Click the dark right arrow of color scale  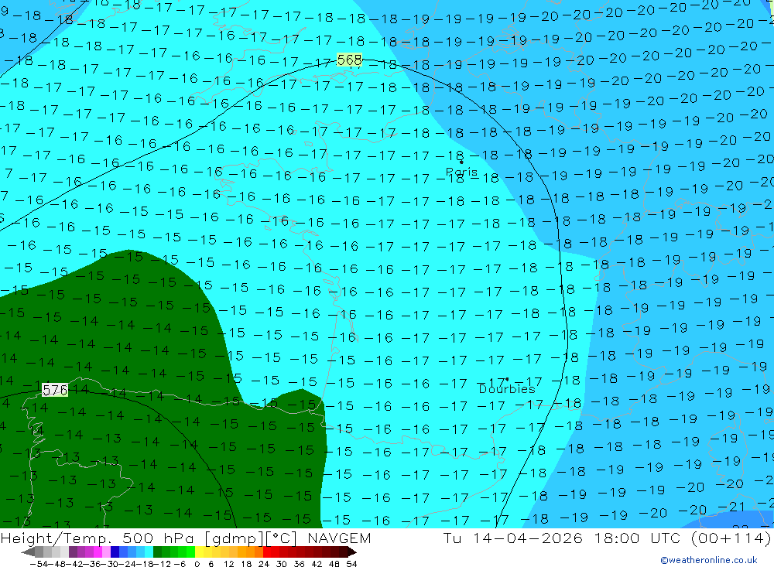pos(352,552)
